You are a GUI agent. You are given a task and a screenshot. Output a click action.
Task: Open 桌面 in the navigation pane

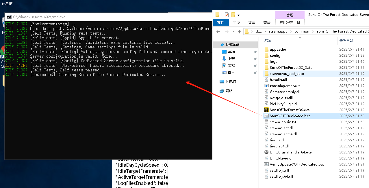pyautogui.click(x=231, y=52)
